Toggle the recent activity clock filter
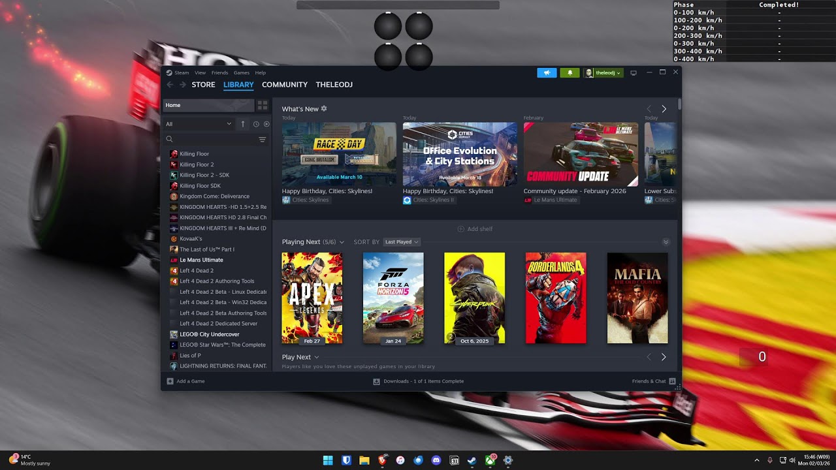Viewport: 836px width, 470px height. (256, 124)
